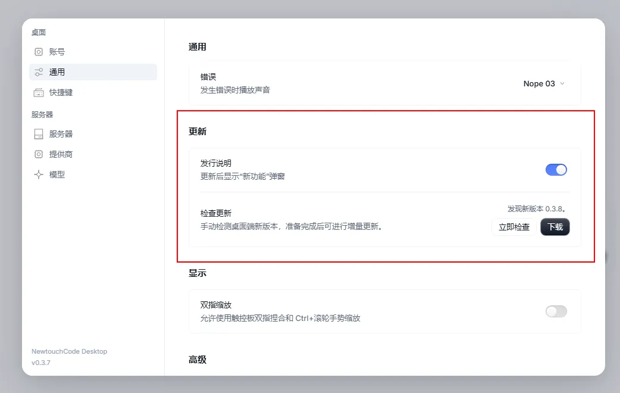Open the 服务器 menu item

coord(93,134)
